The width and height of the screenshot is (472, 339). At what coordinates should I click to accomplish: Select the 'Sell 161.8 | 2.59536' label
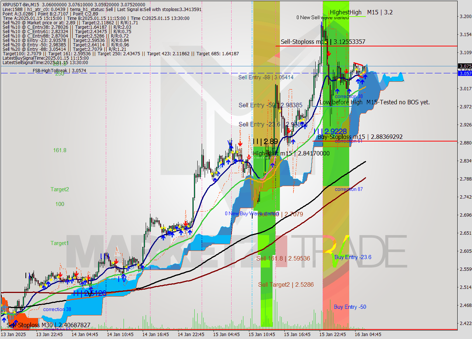[x=283, y=258]
